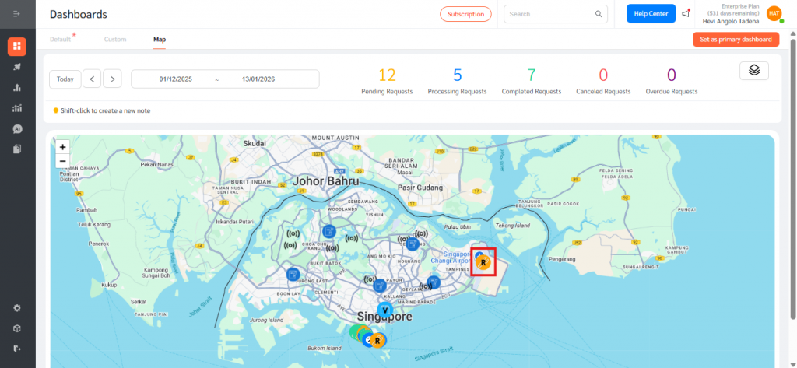Switch to the Default dashboard tab
This screenshot has height=368, width=797.
pos(61,39)
